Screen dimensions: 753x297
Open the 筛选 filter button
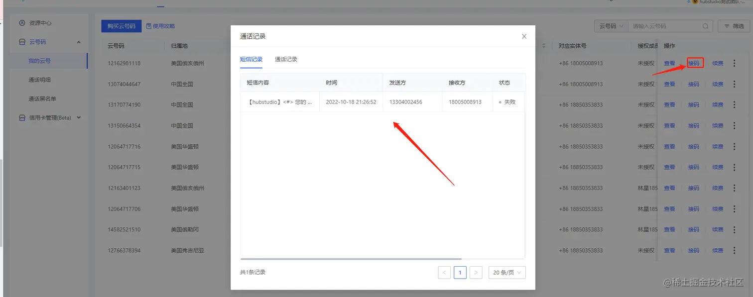[x=734, y=26]
